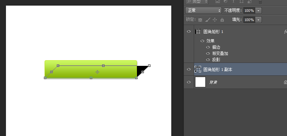Click the 投影 effect label
287x136 pixels.
(x=216, y=60)
